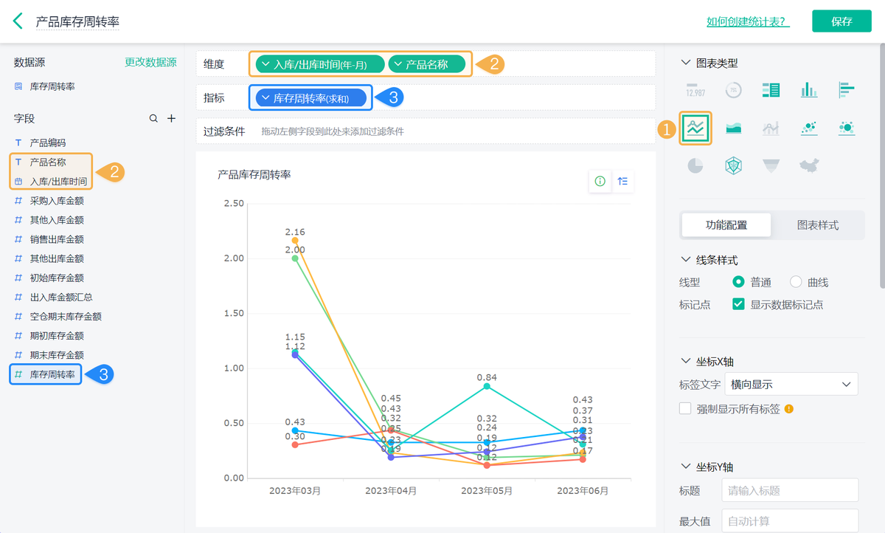885x533 pixels.
Task: Click the back arrow beside the title
Action: click(x=18, y=21)
